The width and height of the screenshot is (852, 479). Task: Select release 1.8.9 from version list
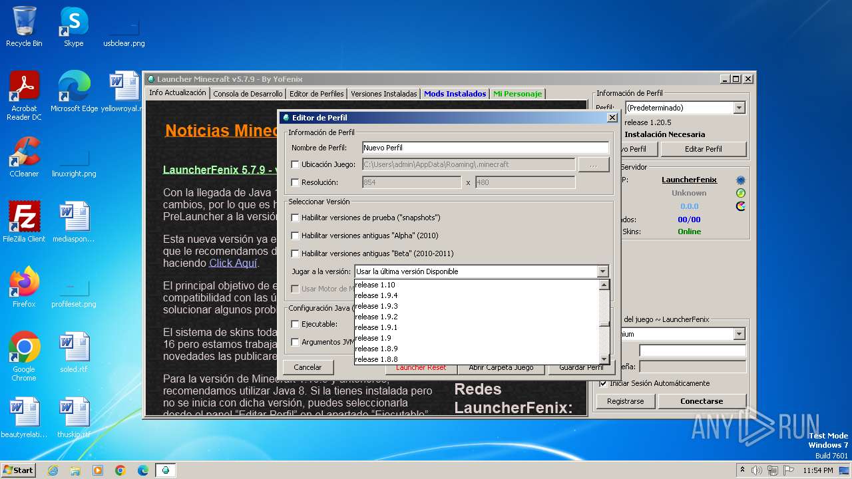[477, 349]
